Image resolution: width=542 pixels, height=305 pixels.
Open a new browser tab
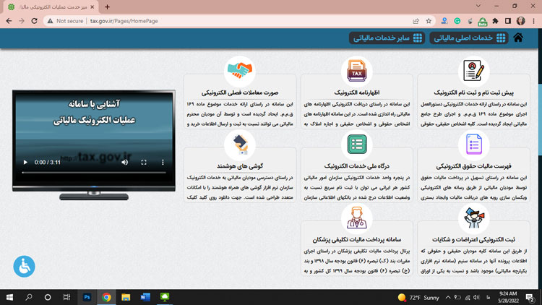coord(107,7)
